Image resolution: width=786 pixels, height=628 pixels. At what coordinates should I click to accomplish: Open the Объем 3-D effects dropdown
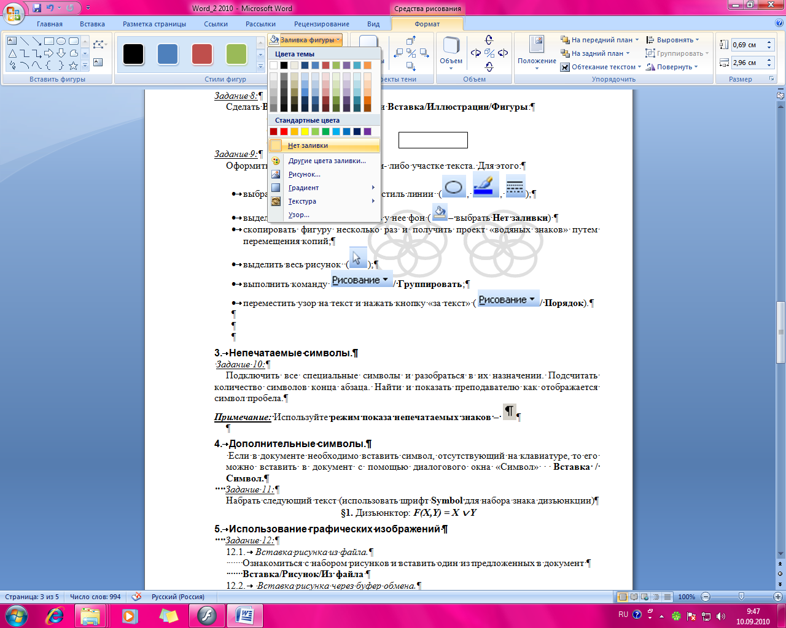(451, 53)
